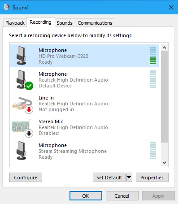Click the Set Default button
Screen dimensions: 178x204
click(109, 178)
